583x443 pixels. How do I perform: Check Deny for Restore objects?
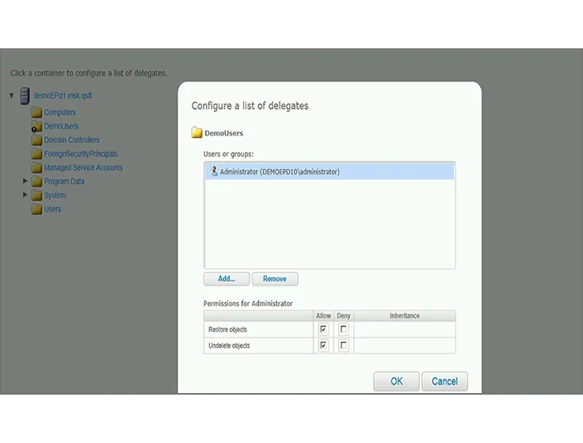(x=344, y=329)
